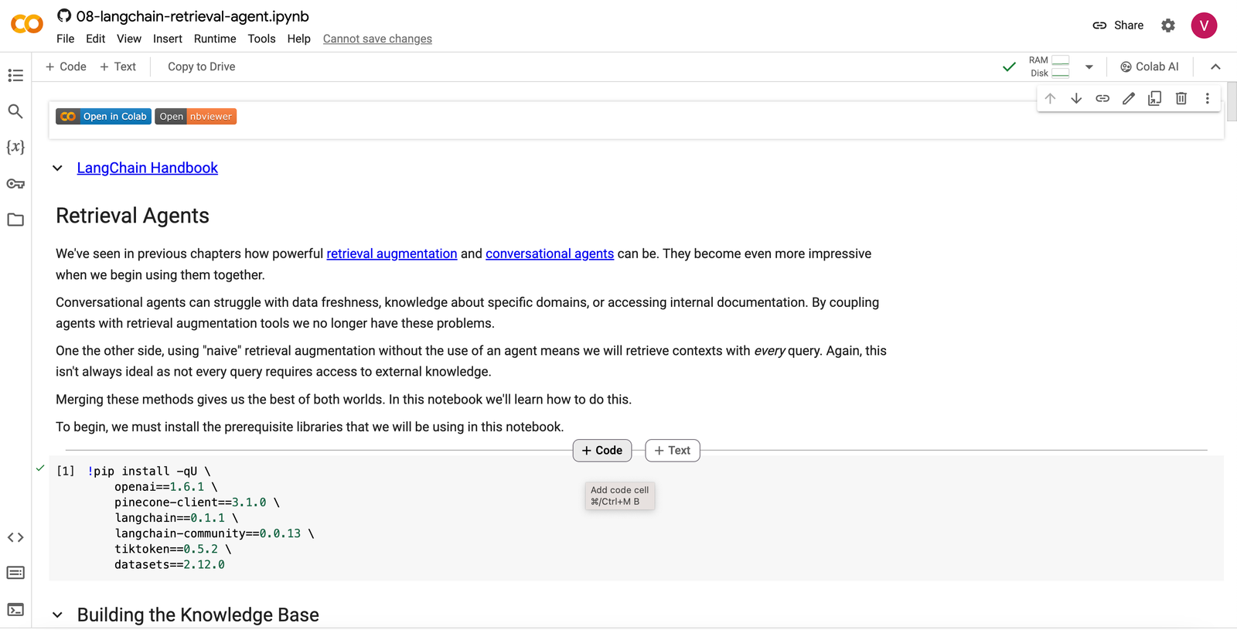Collapse the LangChain Handbook section
The image size is (1237, 630).
point(57,168)
